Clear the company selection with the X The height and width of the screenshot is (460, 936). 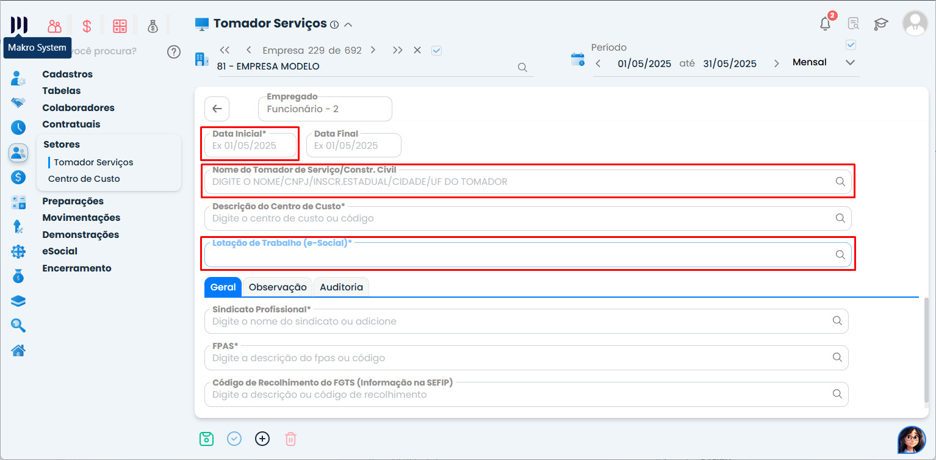click(417, 50)
